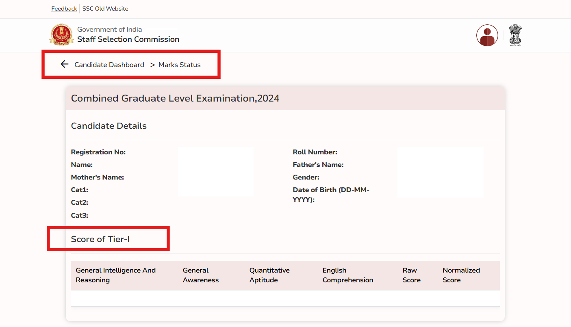
Task: Click the Score of Tier-I heading
Action: click(x=100, y=239)
